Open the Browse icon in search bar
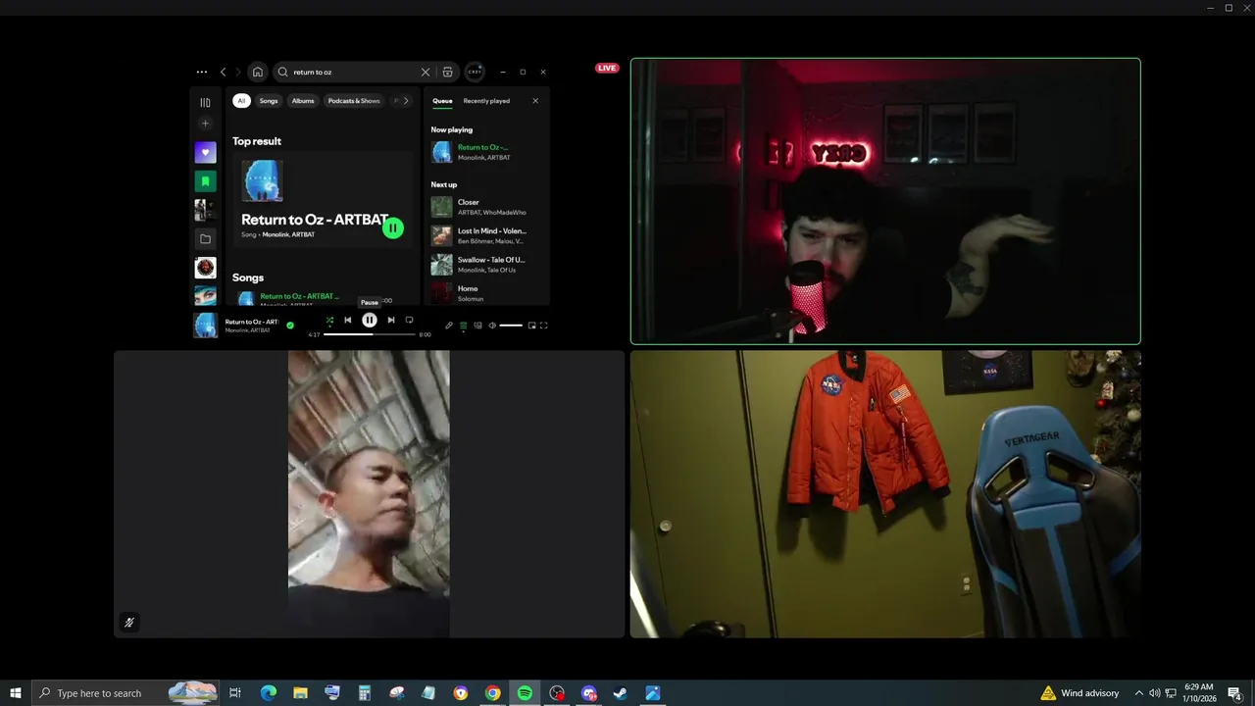This screenshot has height=706, width=1255. (448, 72)
